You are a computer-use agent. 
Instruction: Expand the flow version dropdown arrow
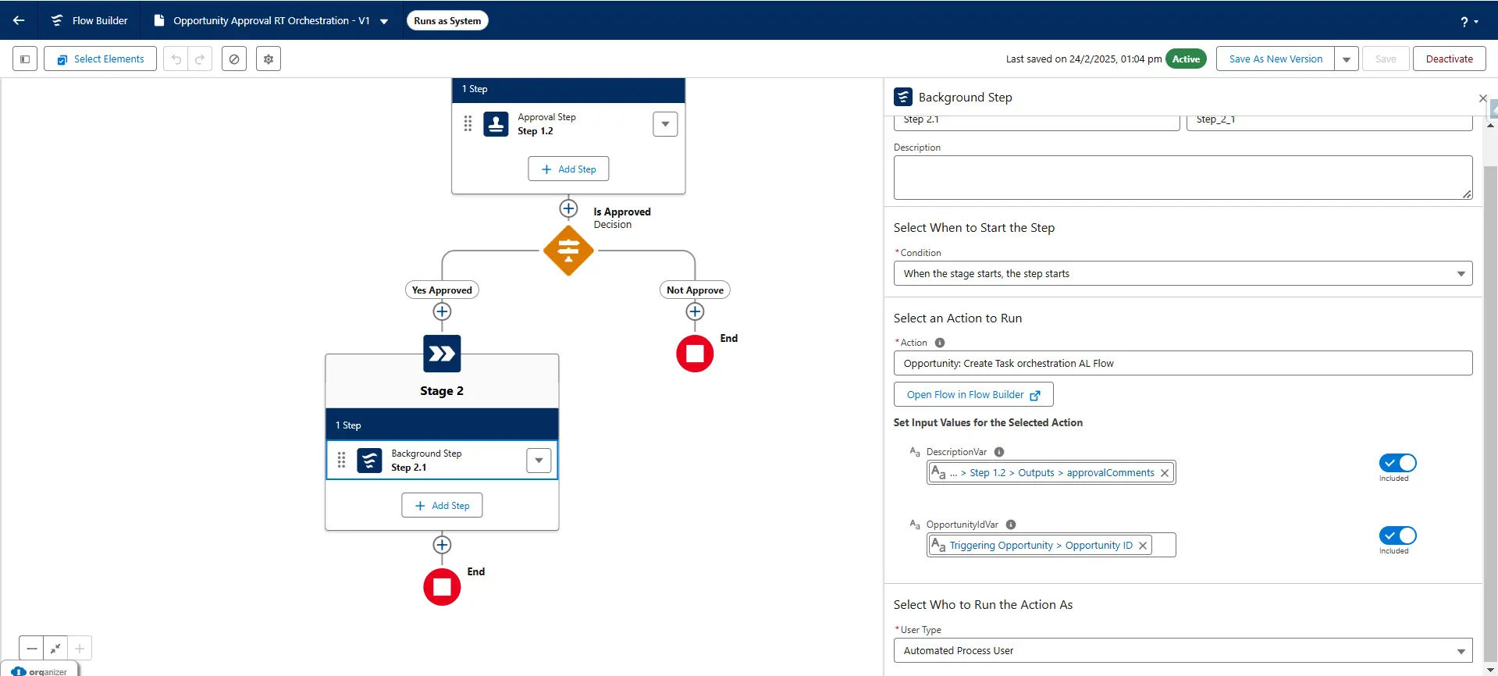384,21
